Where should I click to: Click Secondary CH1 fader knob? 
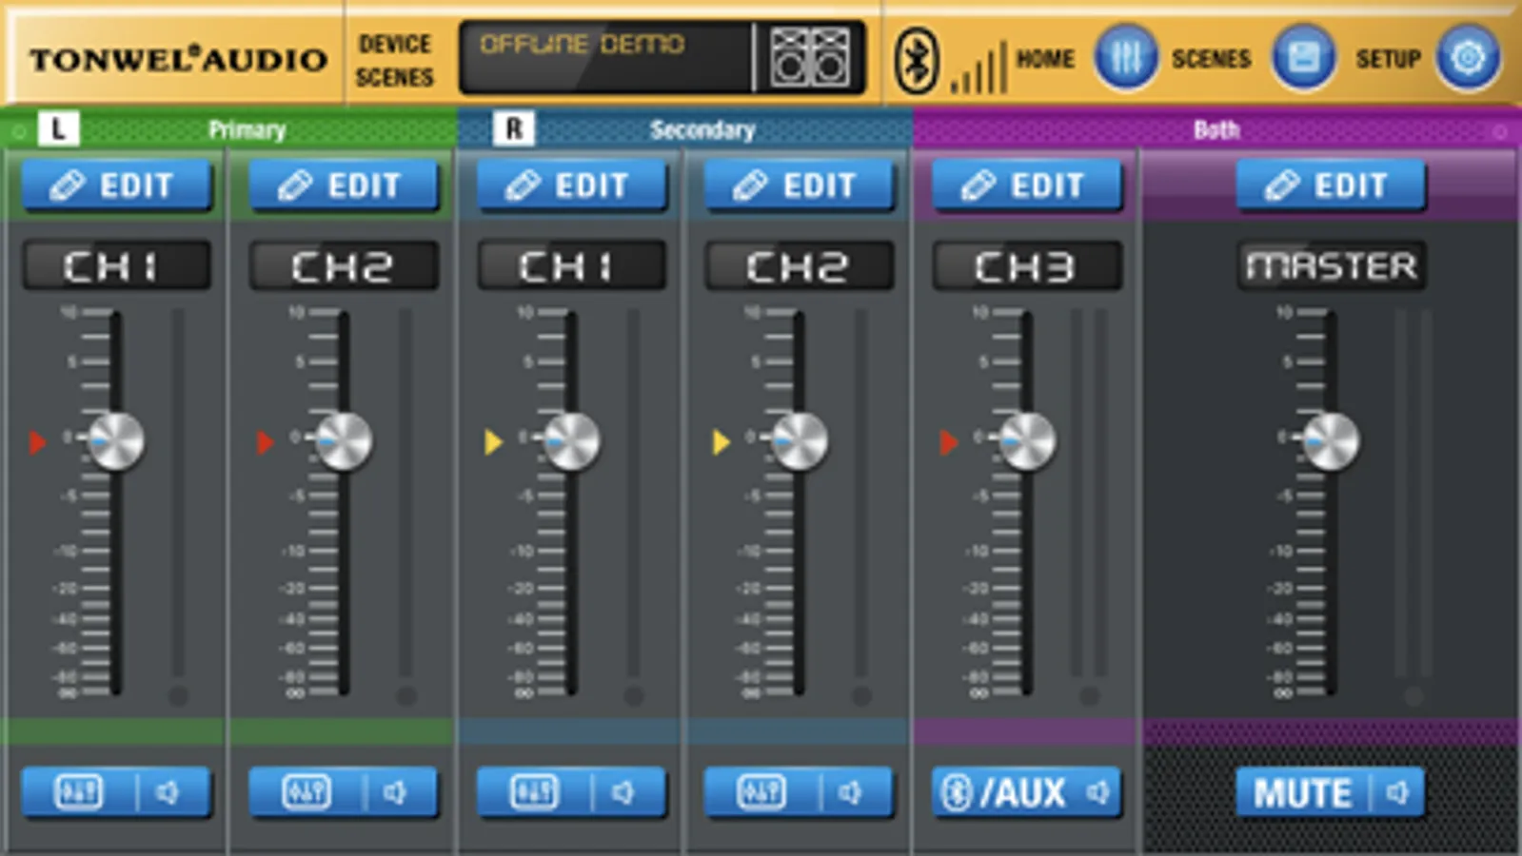(x=571, y=441)
